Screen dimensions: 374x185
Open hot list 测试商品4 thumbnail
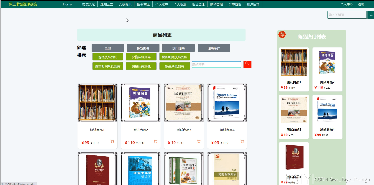coord(327,110)
